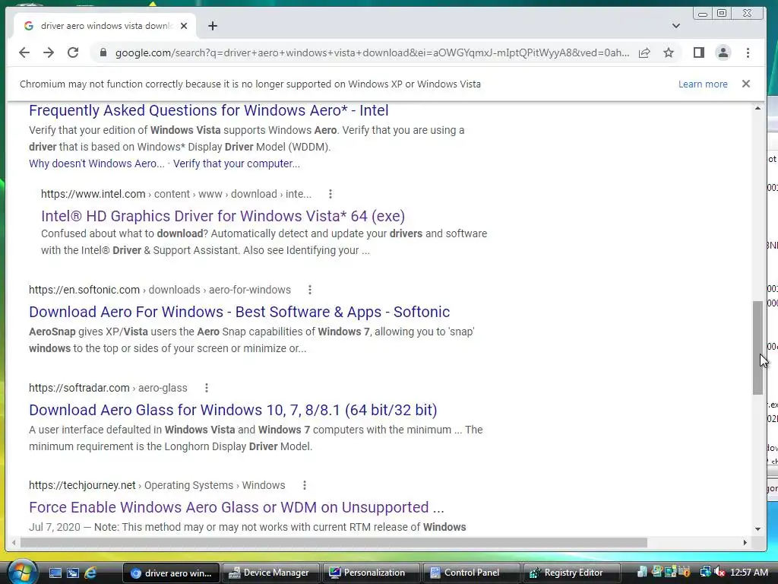Dismiss the Chromium unsupported warning bar
Viewport: 778px width, 584px height.
(x=746, y=84)
